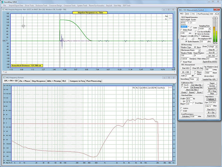The width and height of the screenshot is (222, 167).
Task: Open the Sampling Rate dropdown
Action: tap(204, 29)
